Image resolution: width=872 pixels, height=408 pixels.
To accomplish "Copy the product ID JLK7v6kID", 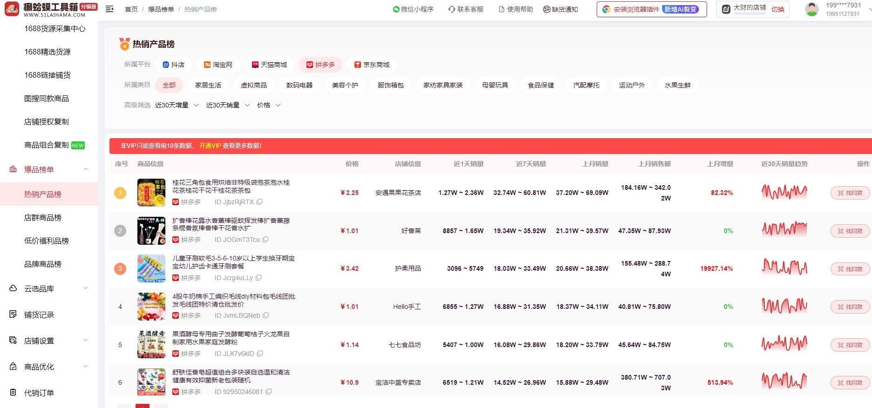I will pos(260,354).
